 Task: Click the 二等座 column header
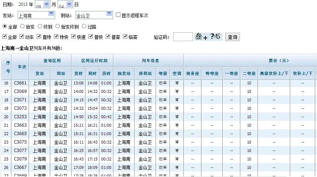pyautogui.click(x=249, y=73)
